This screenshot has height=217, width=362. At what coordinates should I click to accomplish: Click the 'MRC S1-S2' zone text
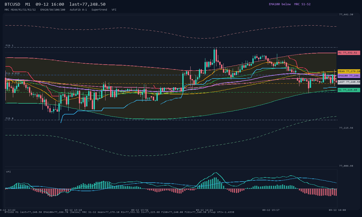[302, 4]
